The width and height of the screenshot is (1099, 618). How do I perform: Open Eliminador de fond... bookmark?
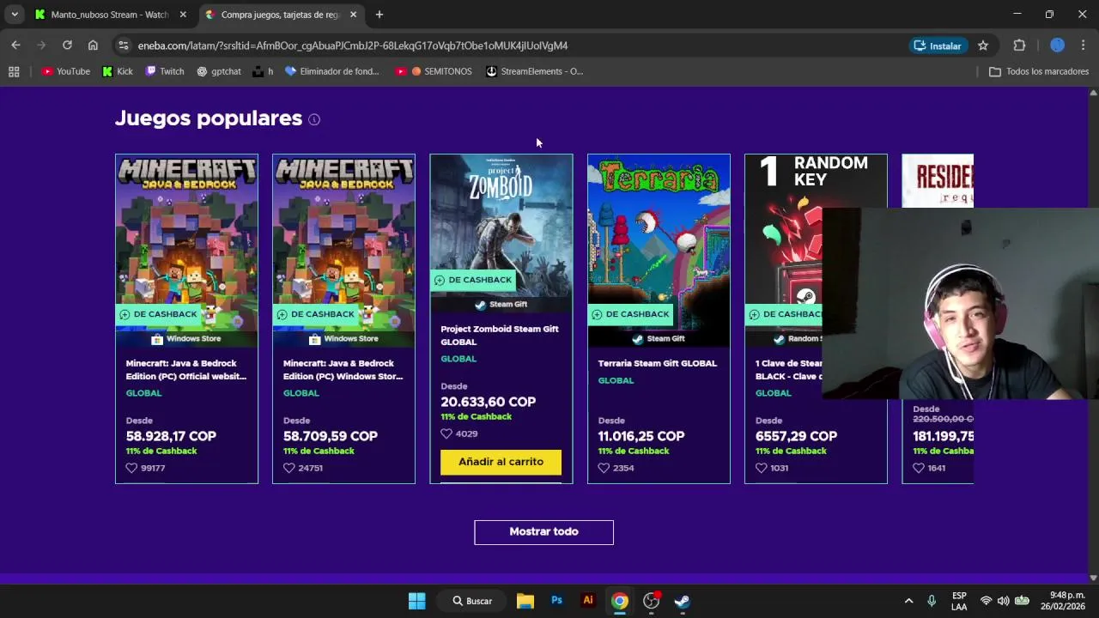pos(332,71)
